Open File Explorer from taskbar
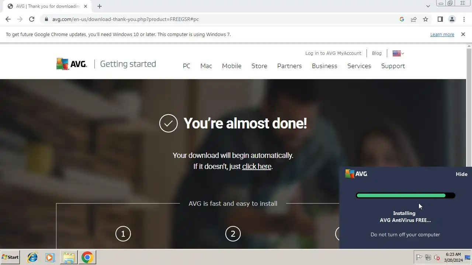The image size is (472, 265). pos(69,257)
